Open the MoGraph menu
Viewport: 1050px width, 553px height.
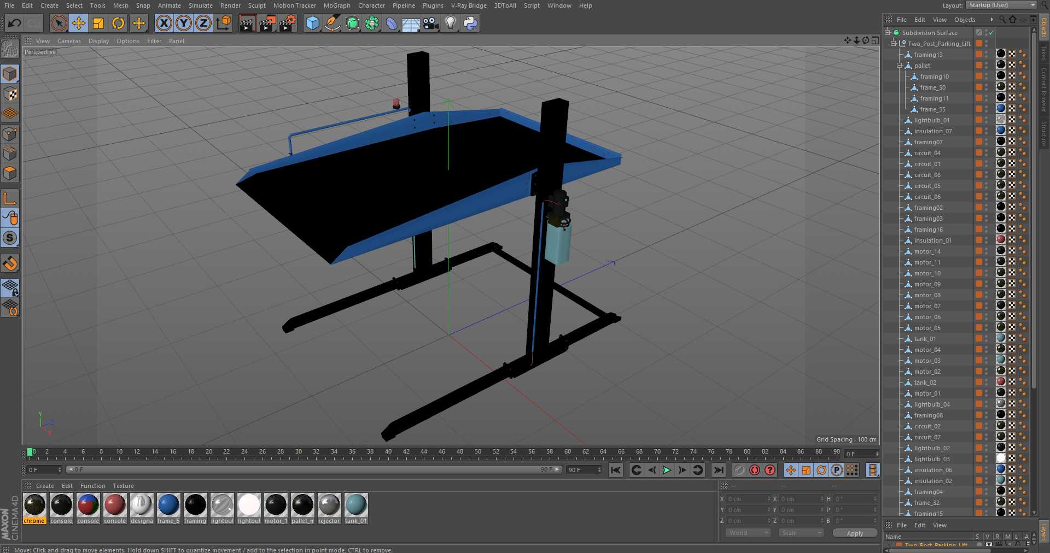[x=337, y=5]
